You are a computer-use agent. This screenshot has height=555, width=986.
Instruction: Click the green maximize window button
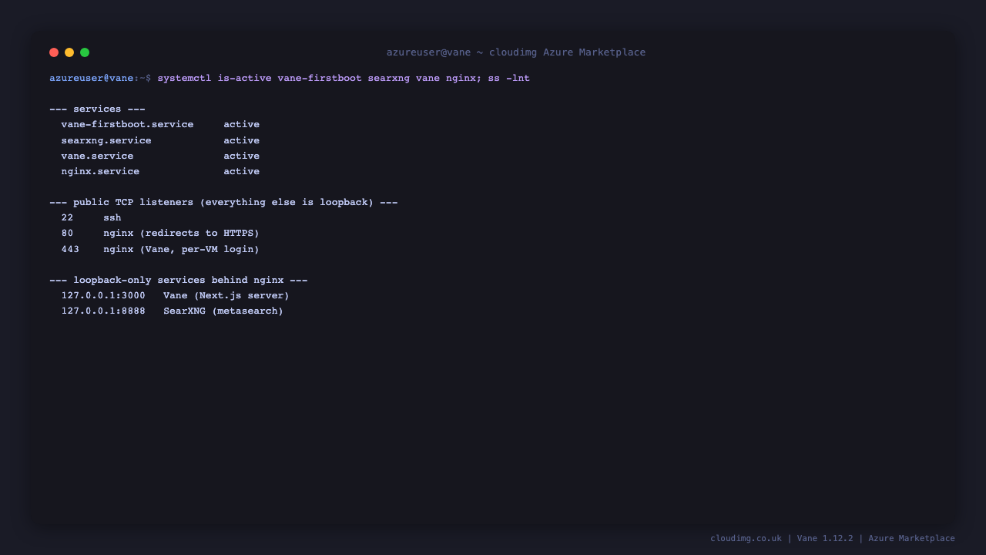pyautogui.click(x=85, y=52)
